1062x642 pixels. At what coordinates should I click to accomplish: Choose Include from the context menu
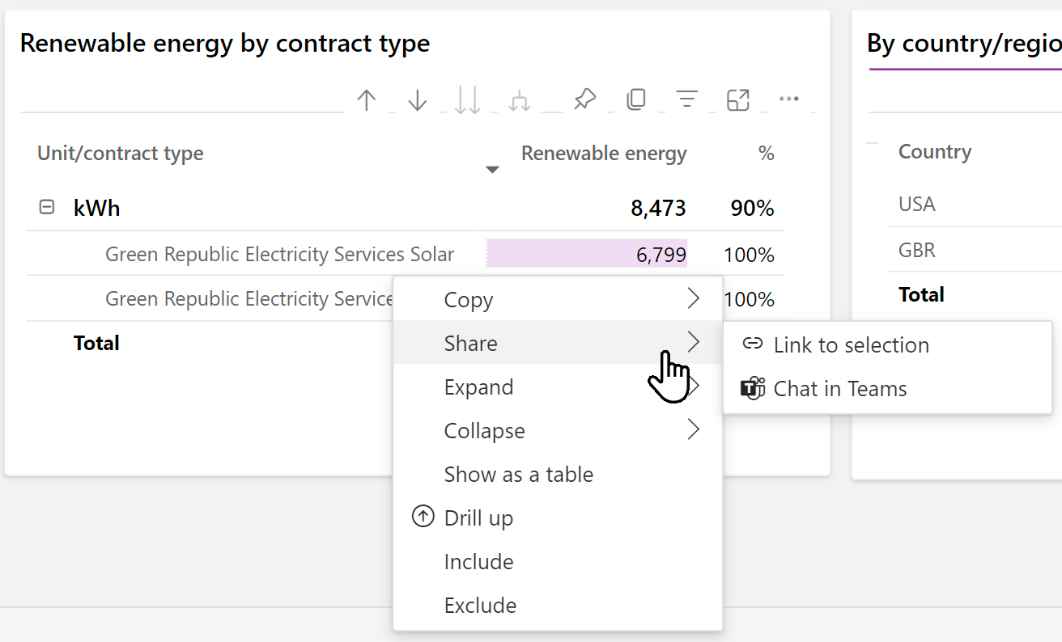click(x=478, y=561)
